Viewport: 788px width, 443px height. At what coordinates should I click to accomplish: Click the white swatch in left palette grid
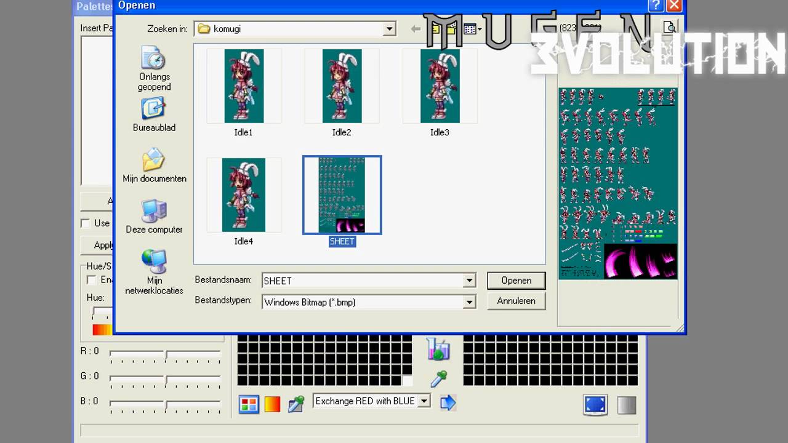[x=406, y=380]
